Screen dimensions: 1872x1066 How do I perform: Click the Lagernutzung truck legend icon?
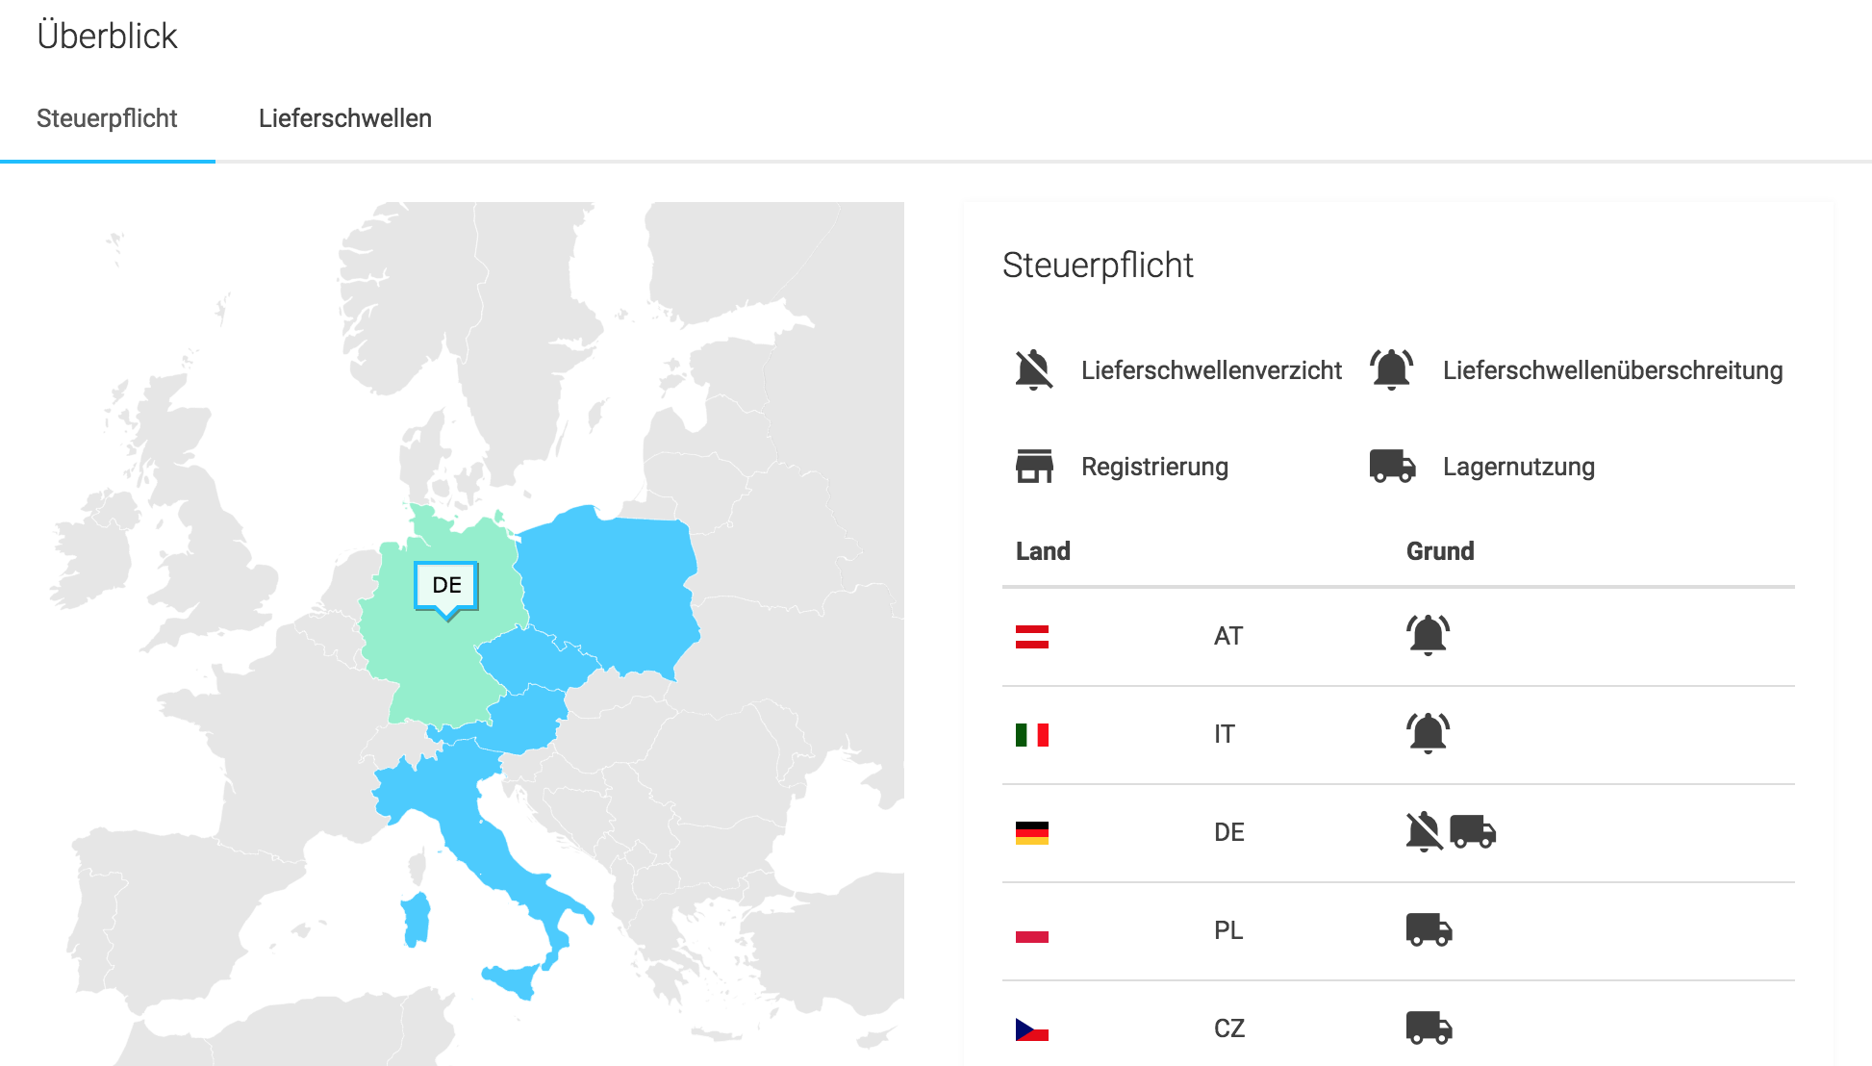tap(1392, 466)
